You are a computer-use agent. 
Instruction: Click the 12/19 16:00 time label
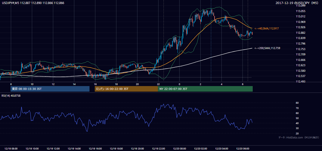point(95,149)
